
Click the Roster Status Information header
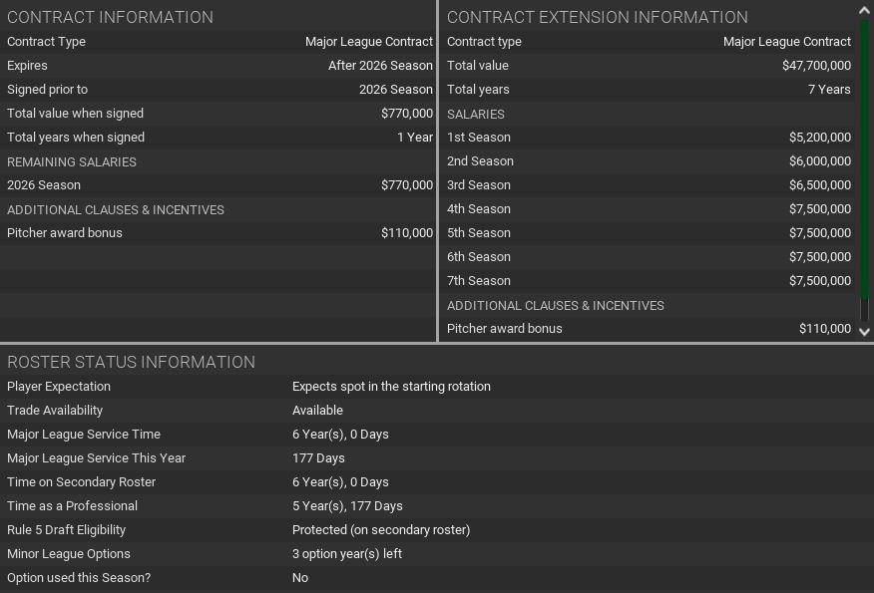tap(131, 362)
